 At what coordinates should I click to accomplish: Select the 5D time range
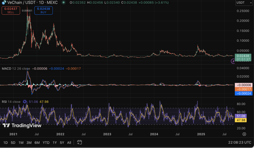[x=13, y=143]
